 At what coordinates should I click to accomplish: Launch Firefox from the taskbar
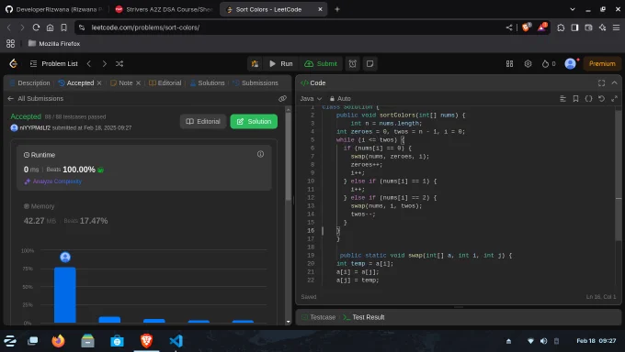[58, 341]
